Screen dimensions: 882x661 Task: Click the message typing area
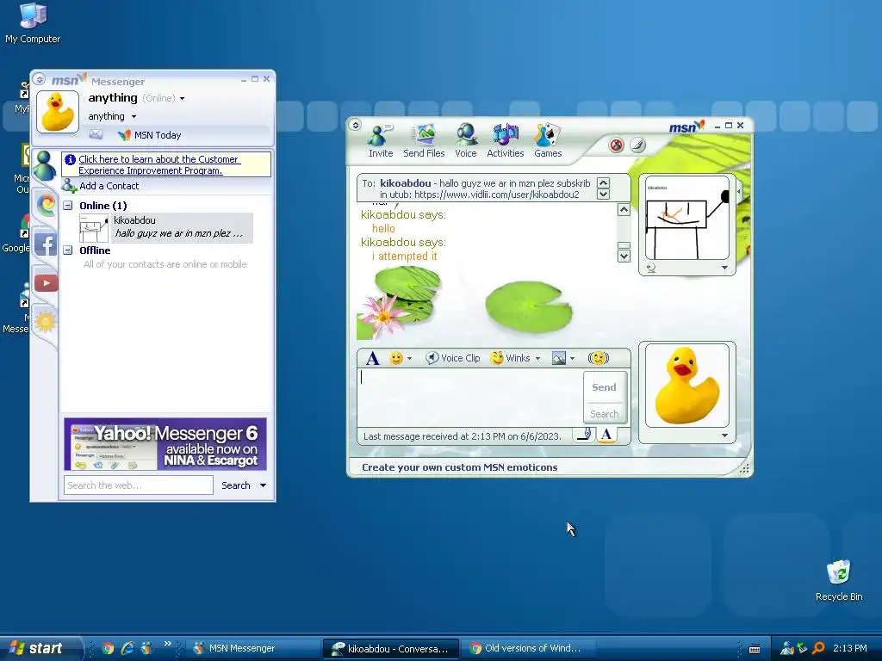pos(470,398)
